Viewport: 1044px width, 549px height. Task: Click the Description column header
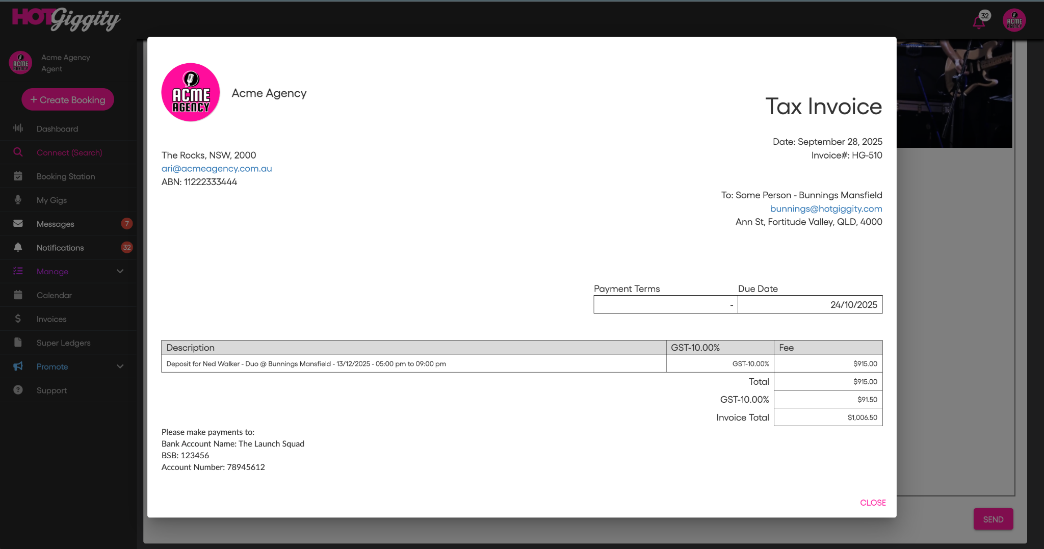pos(413,348)
